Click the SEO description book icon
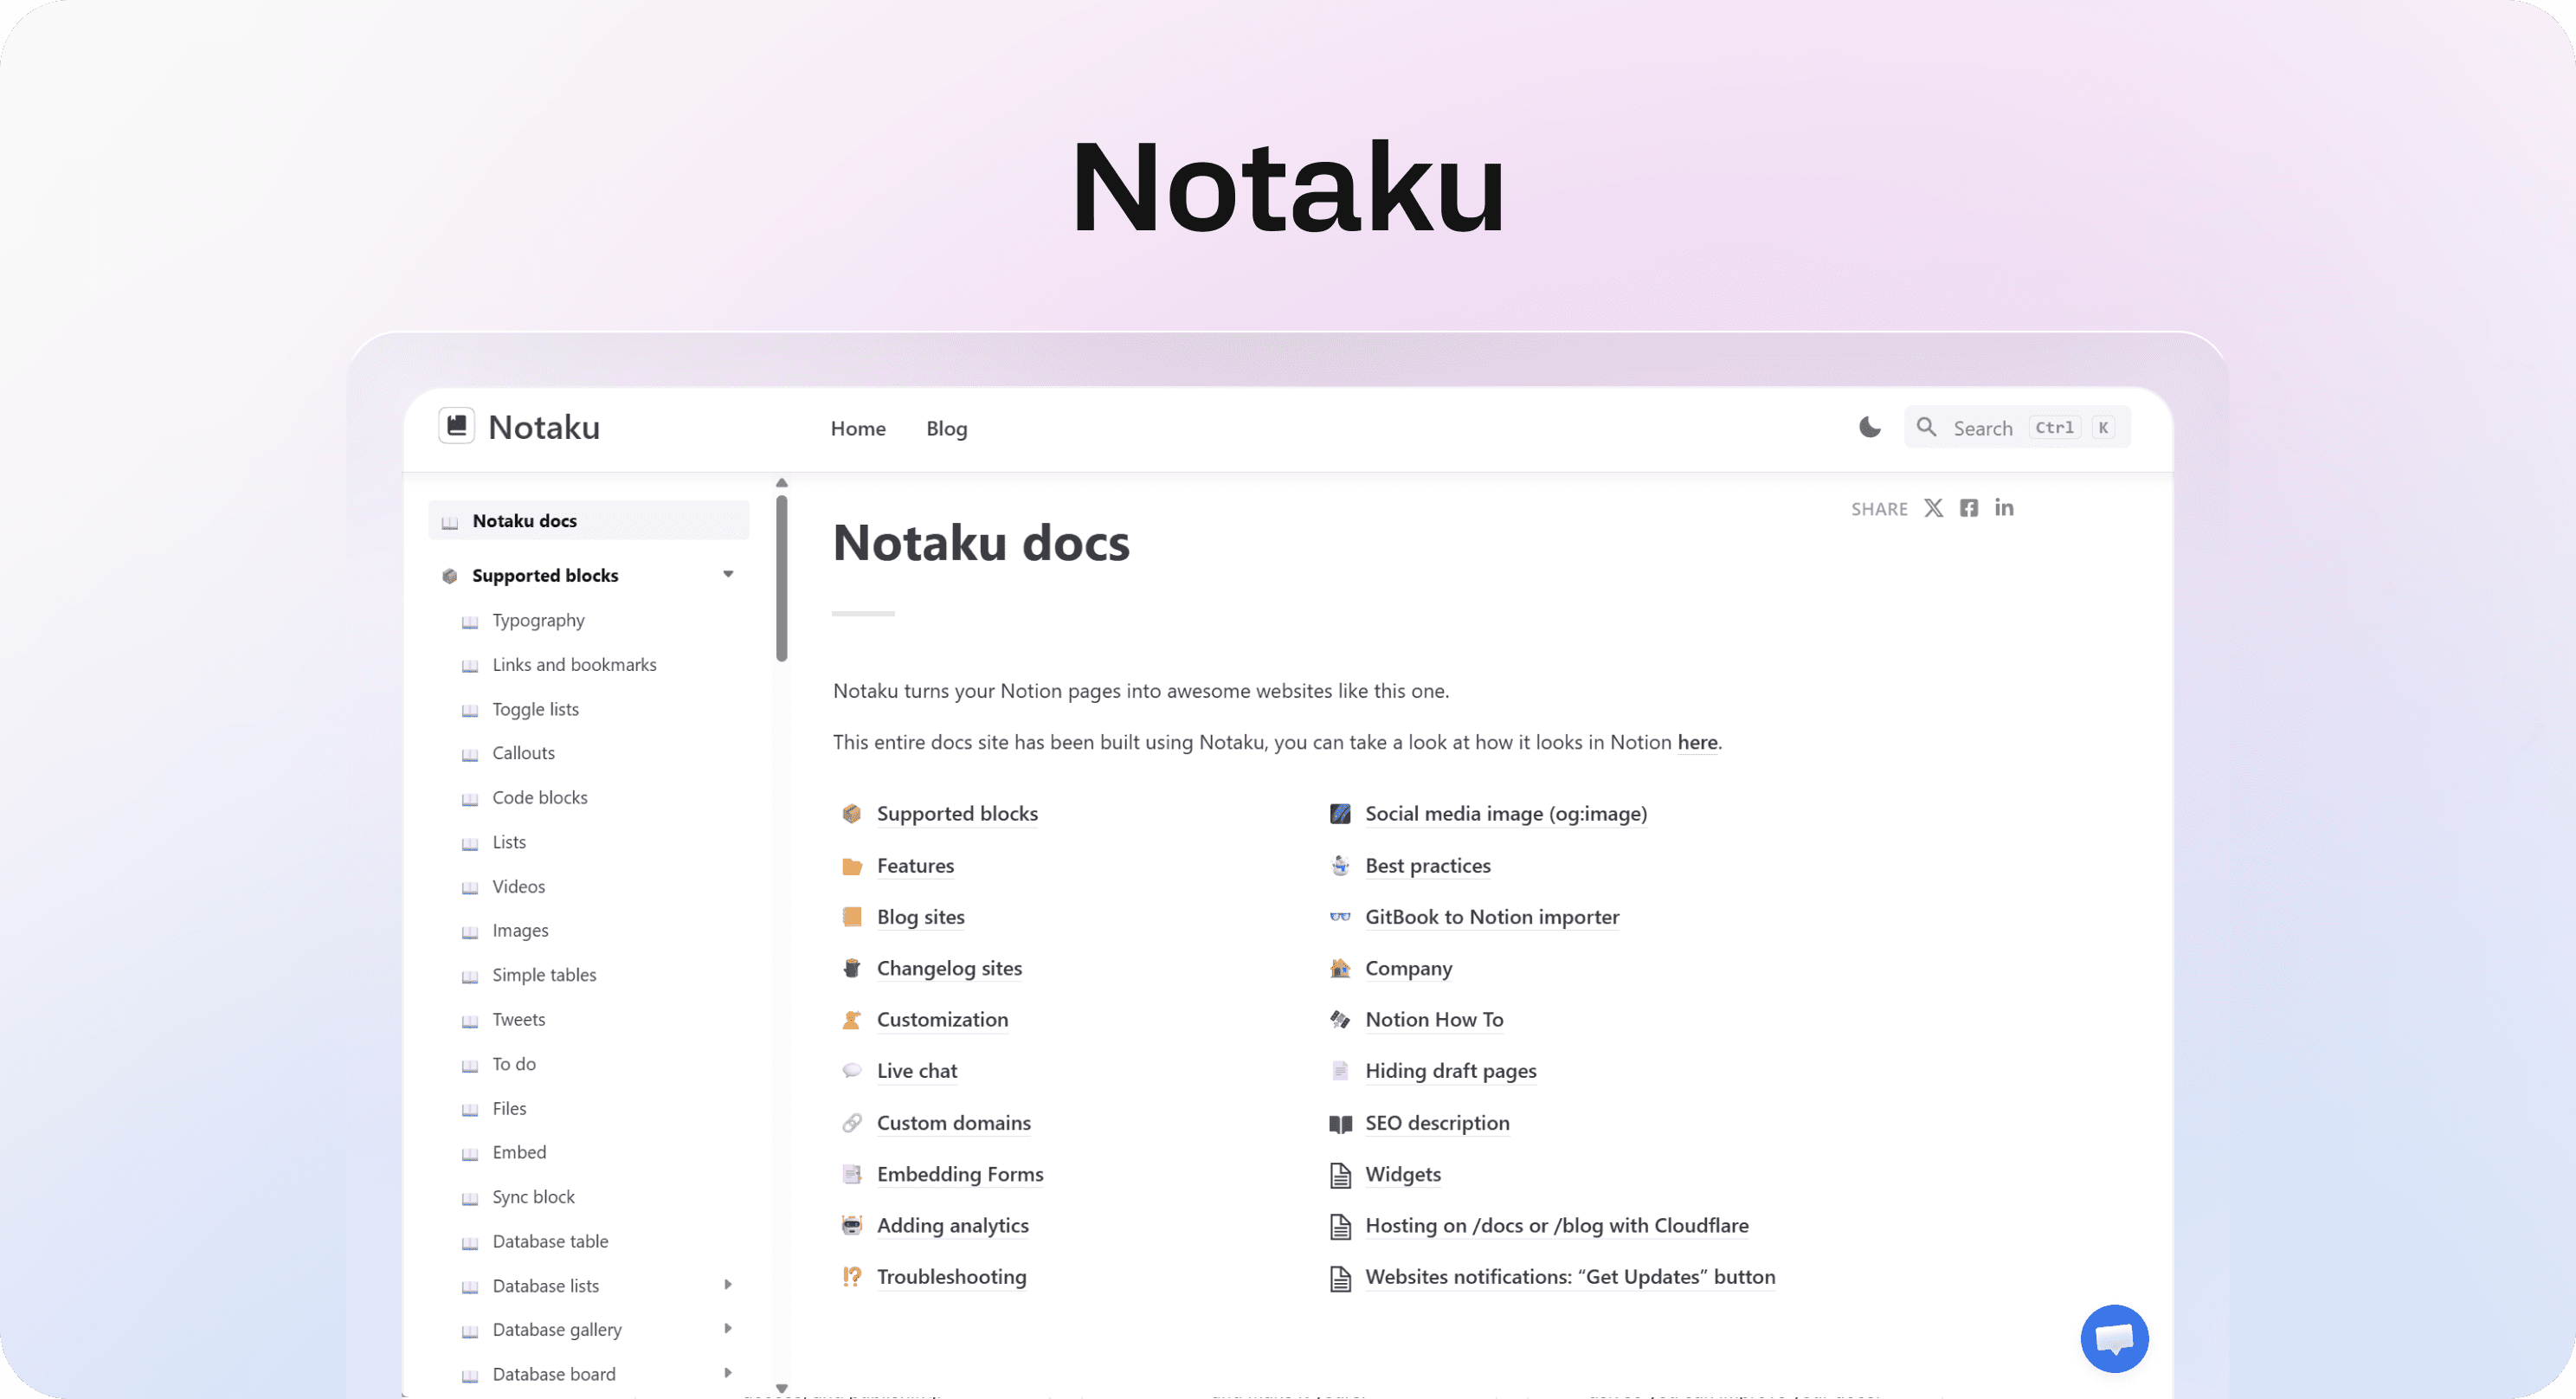 click(x=1340, y=1124)
